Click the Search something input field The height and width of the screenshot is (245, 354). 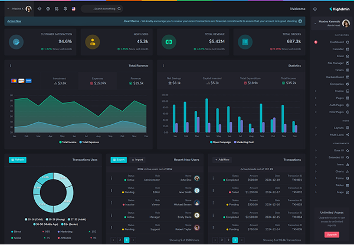point(102,9)
